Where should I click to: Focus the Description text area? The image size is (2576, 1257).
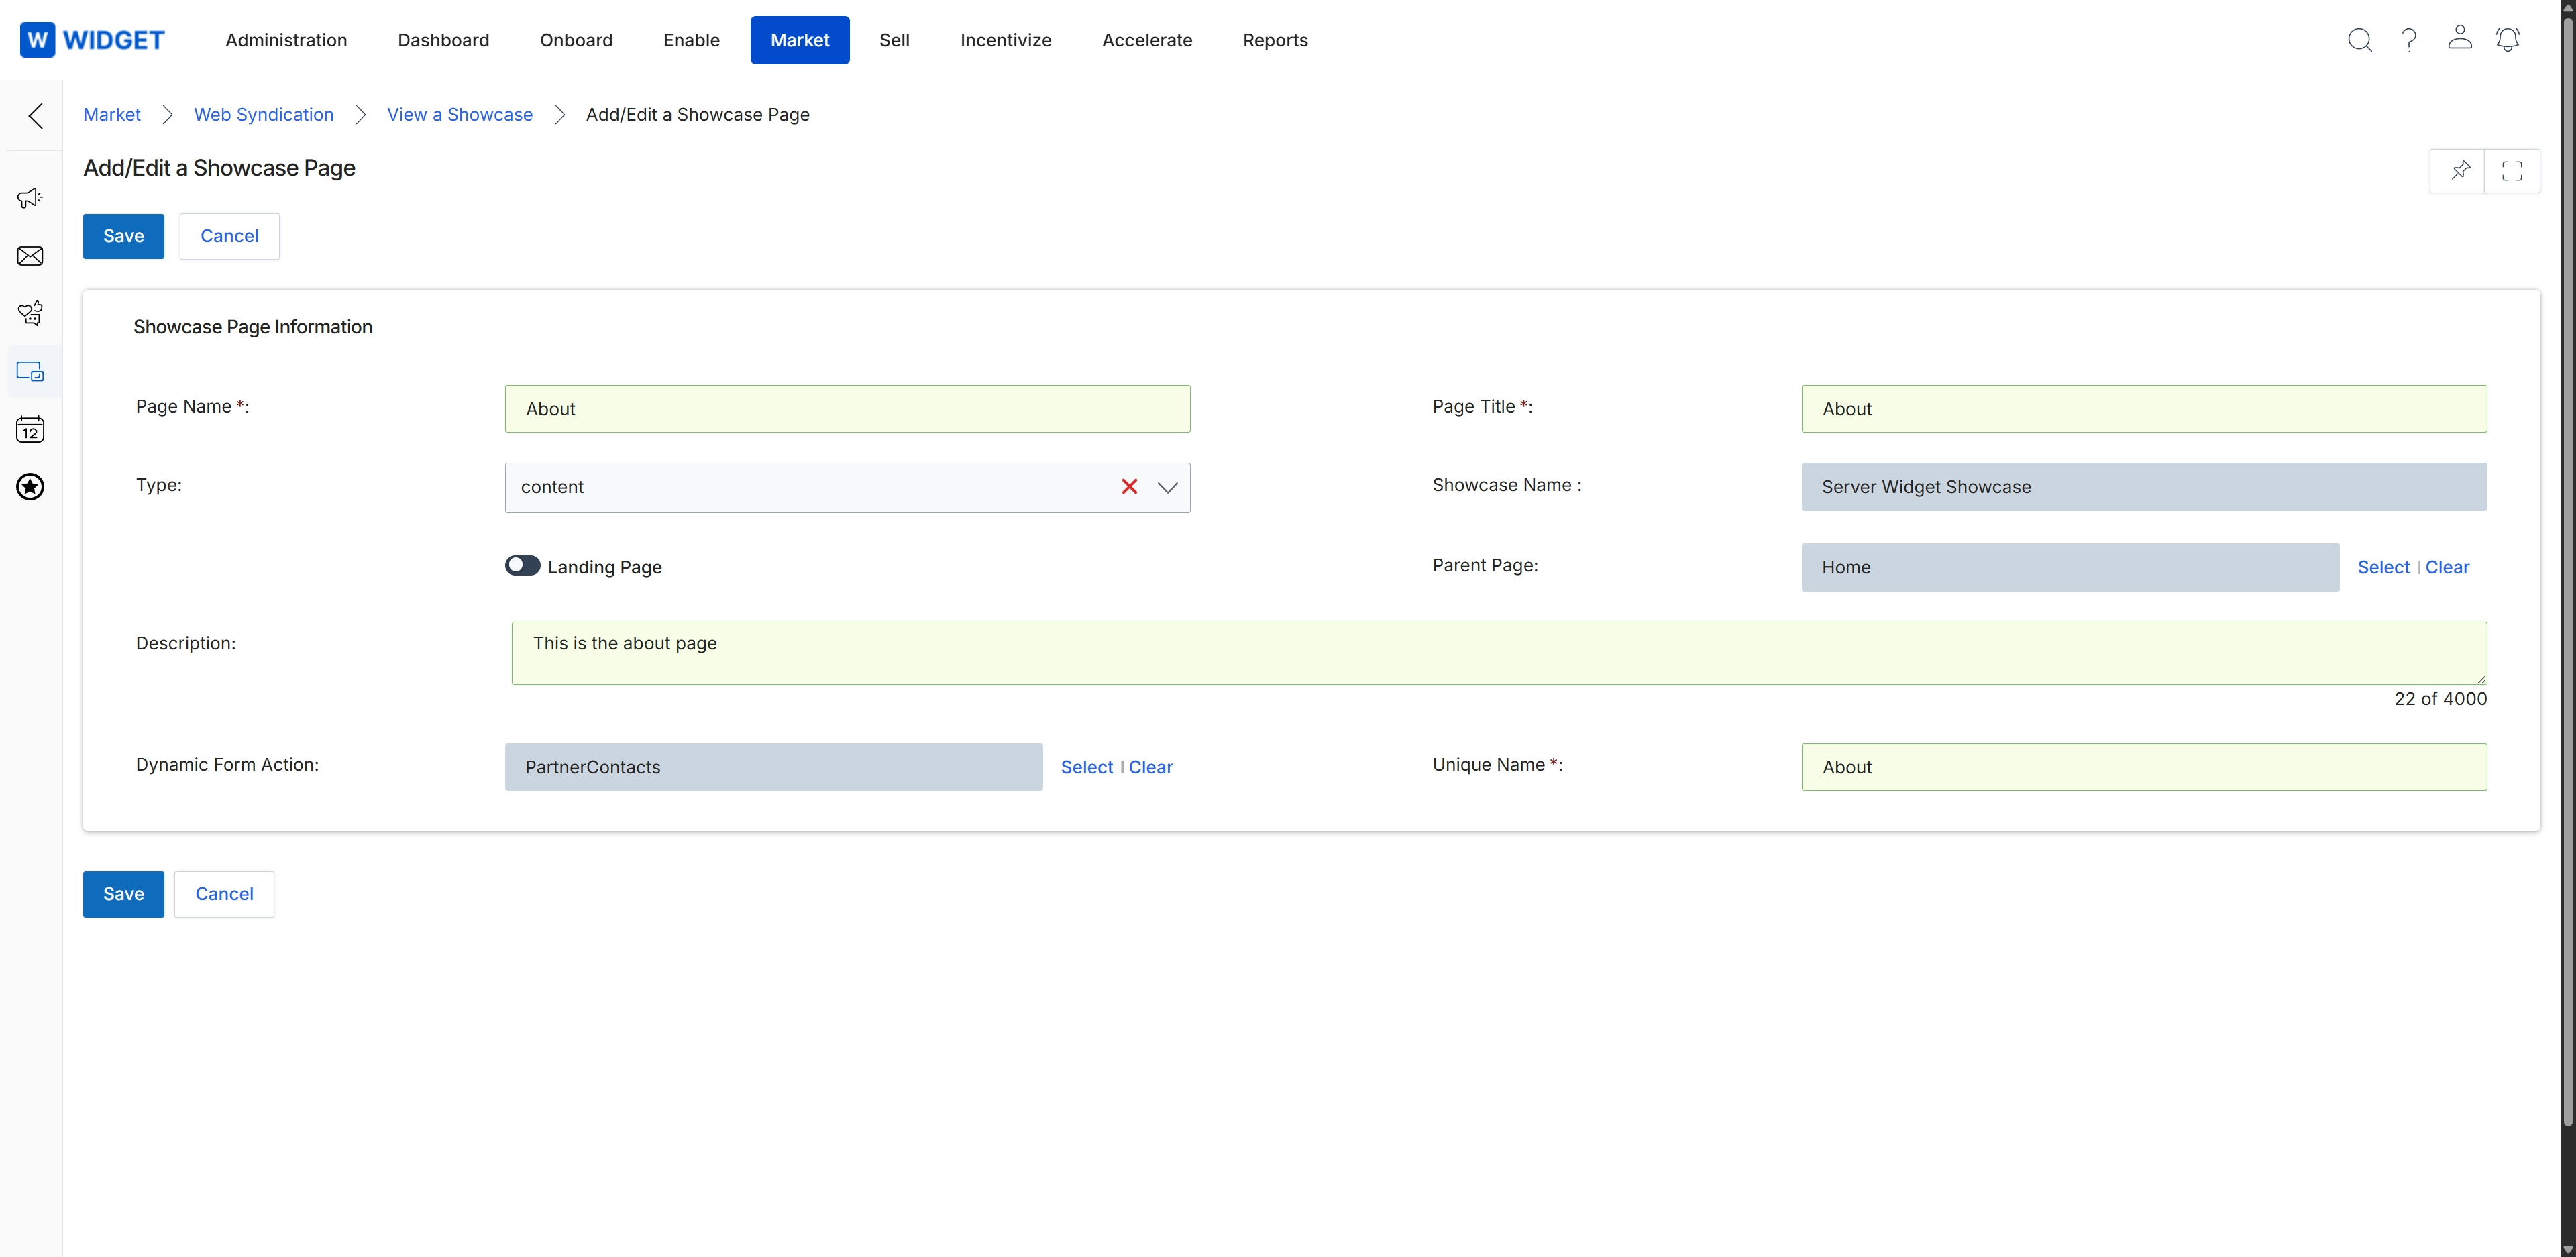[x=1499, y=653]
